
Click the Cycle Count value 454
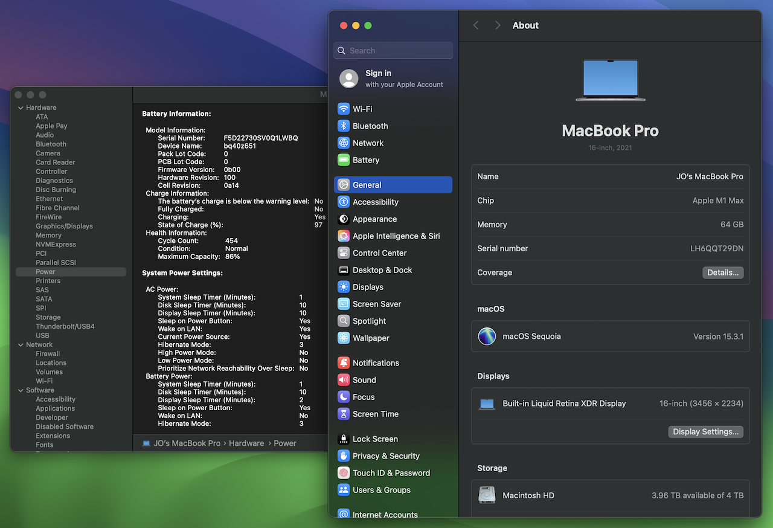(x=231, y=240)
